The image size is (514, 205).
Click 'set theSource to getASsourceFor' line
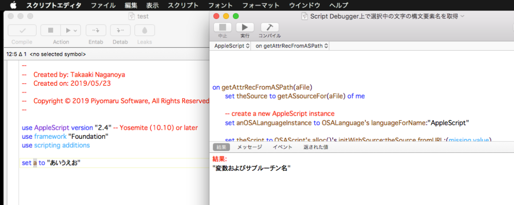295,96
